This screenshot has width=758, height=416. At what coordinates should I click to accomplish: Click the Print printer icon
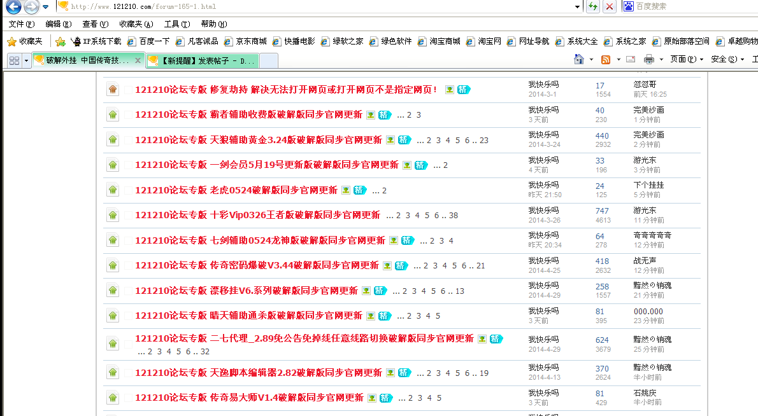648,59
